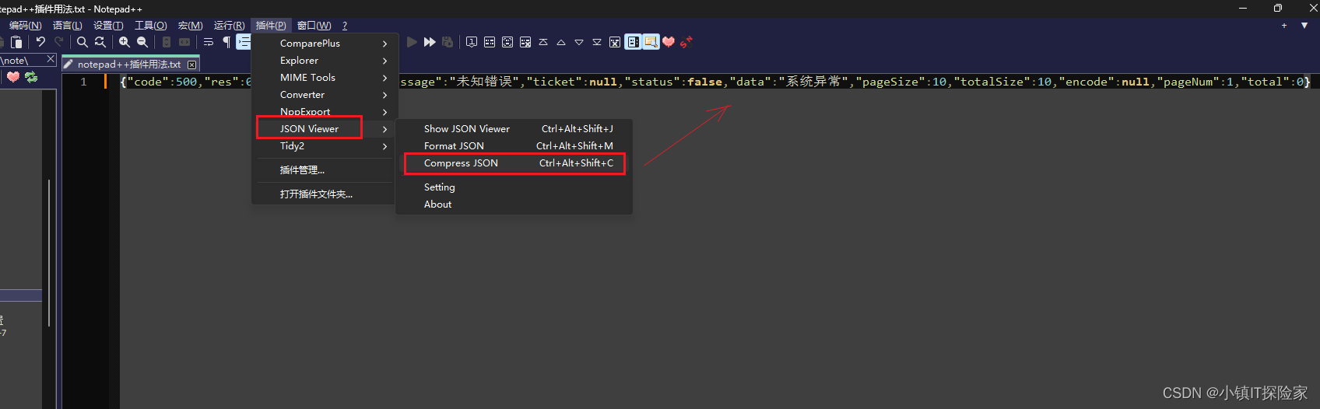Click ComparePlus clear all compares icon
The image size is (1320, 409).
(615, 42)
